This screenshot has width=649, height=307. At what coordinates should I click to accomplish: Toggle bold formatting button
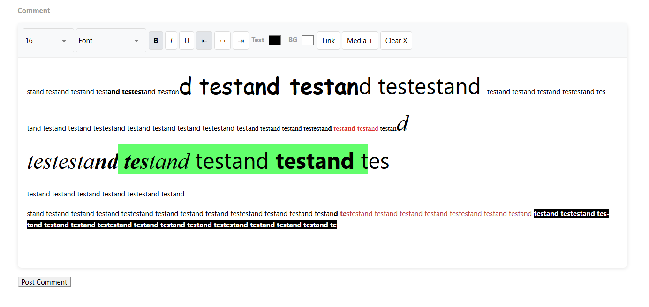pyautogui.click(x=156, y=41)
